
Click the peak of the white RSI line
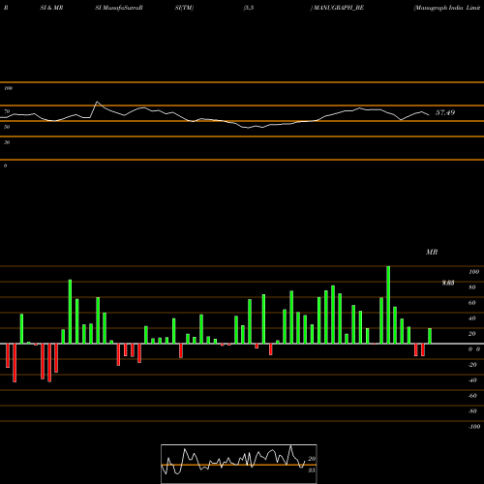tap(97, 102)
